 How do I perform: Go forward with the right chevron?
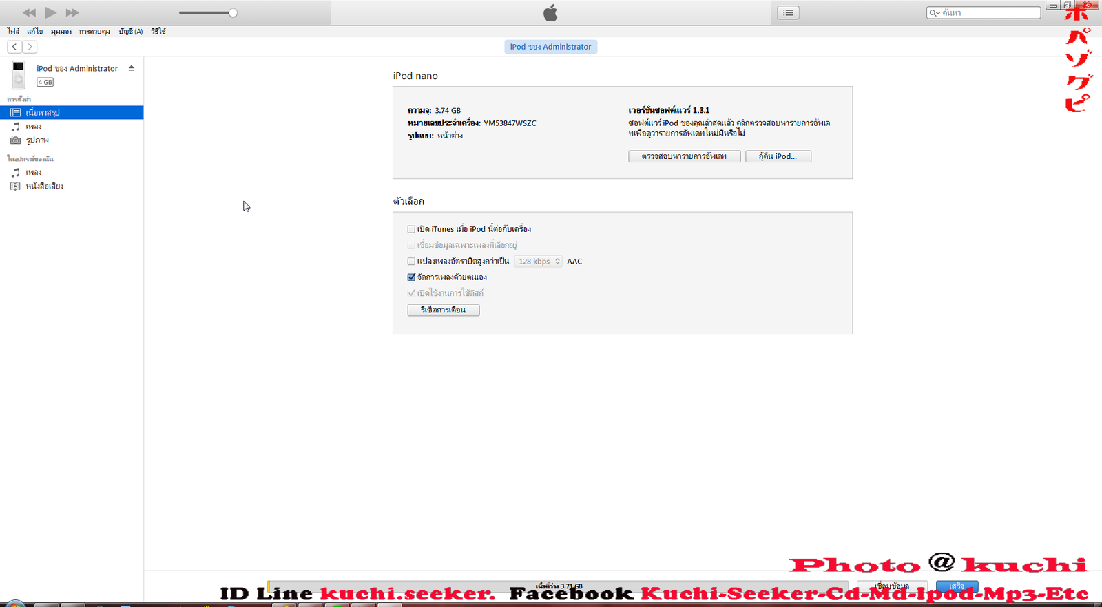point(30,47)
